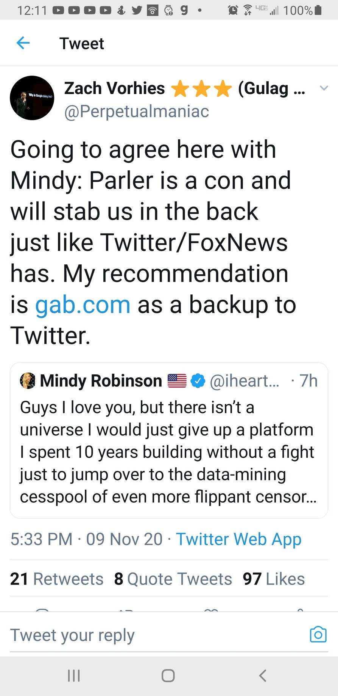The image size is (338, 696).
Task: Tap the @Perpetualmaniac handle
Action: coord(137,112)
